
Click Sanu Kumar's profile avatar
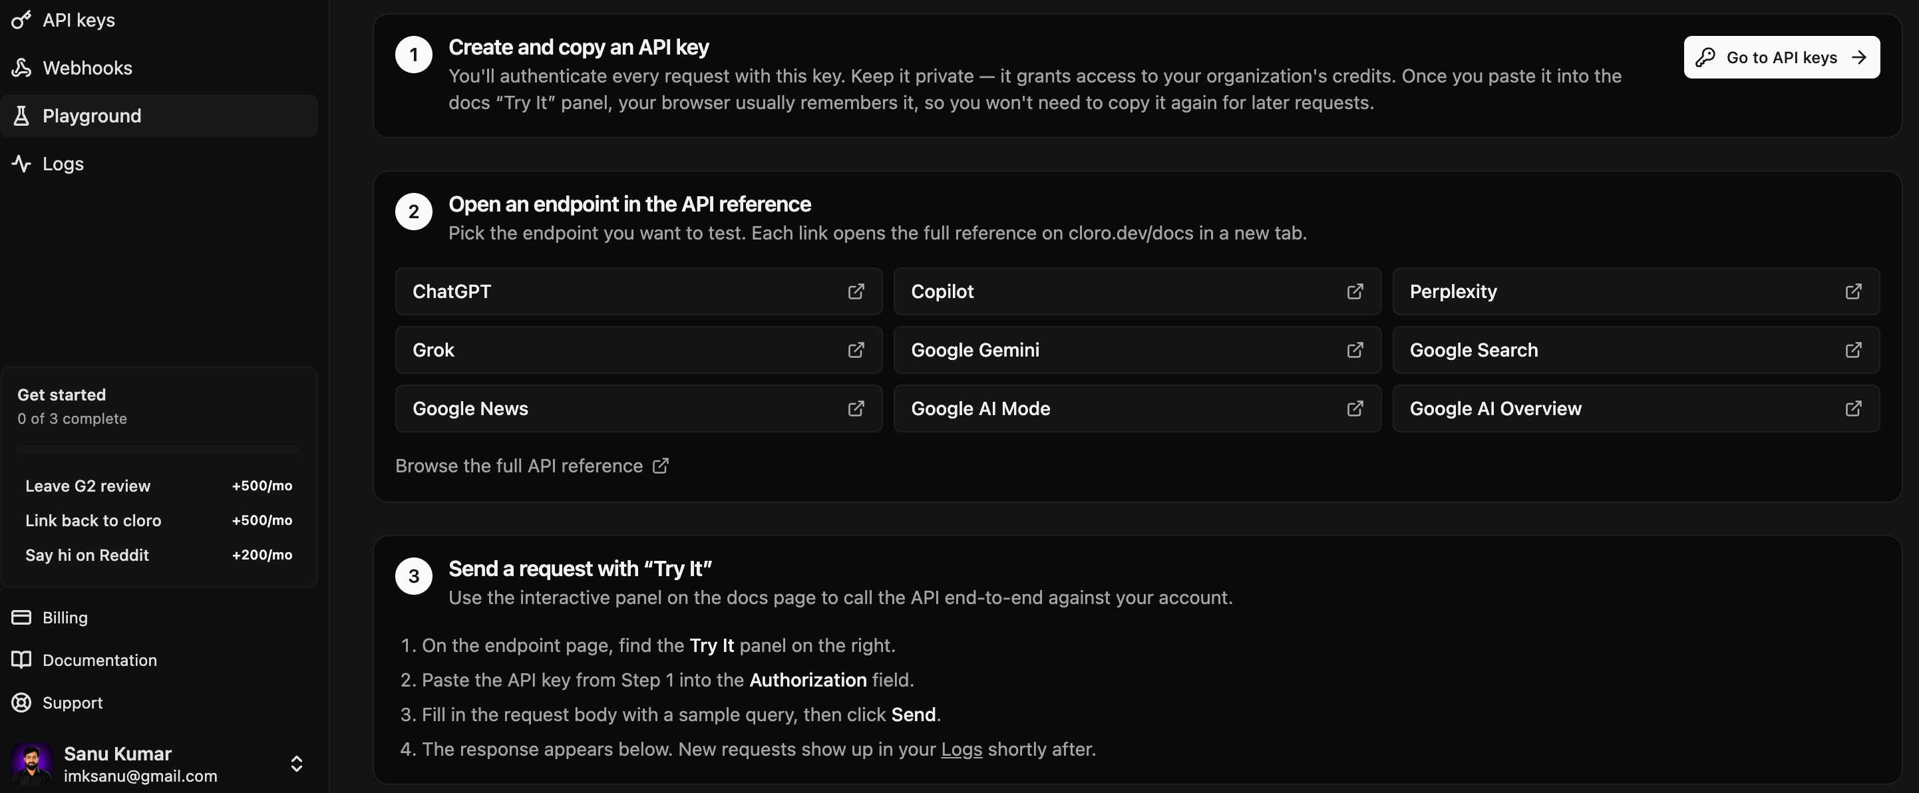(x=32, y=764)
